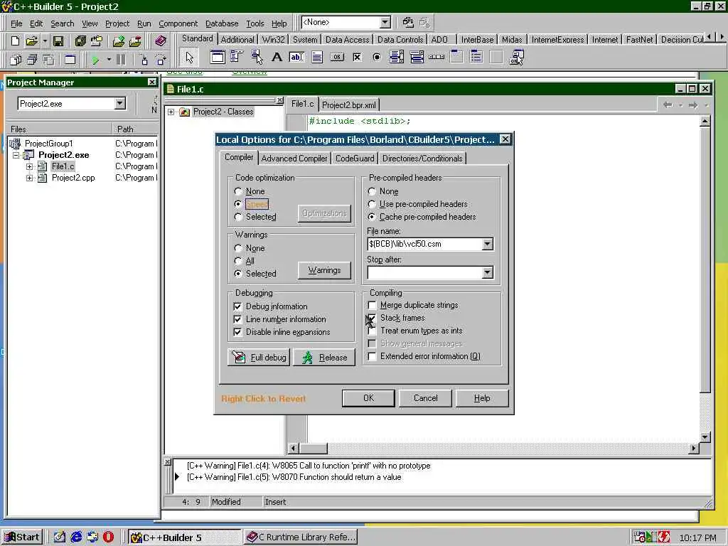The image size is (728, 546).
Task: Switch to the CodeGuard tab
Action: click(x=354, y=159)
